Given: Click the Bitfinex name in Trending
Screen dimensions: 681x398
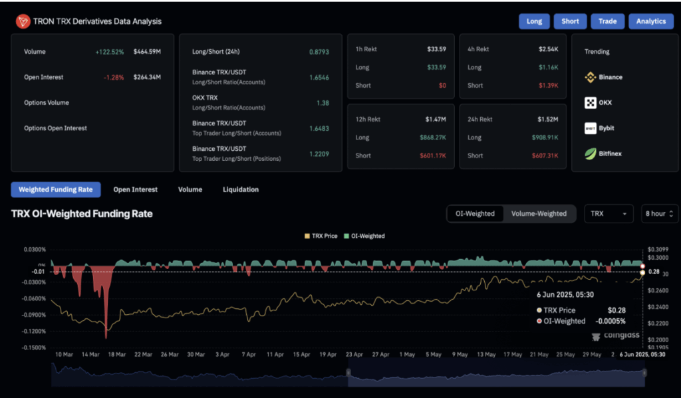Looking at the screenshot, I should [610, 153].
